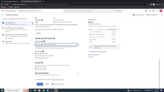Open the Windows Start menu
Viewport: 164px width, 92px height.
(x=2, y=90)
